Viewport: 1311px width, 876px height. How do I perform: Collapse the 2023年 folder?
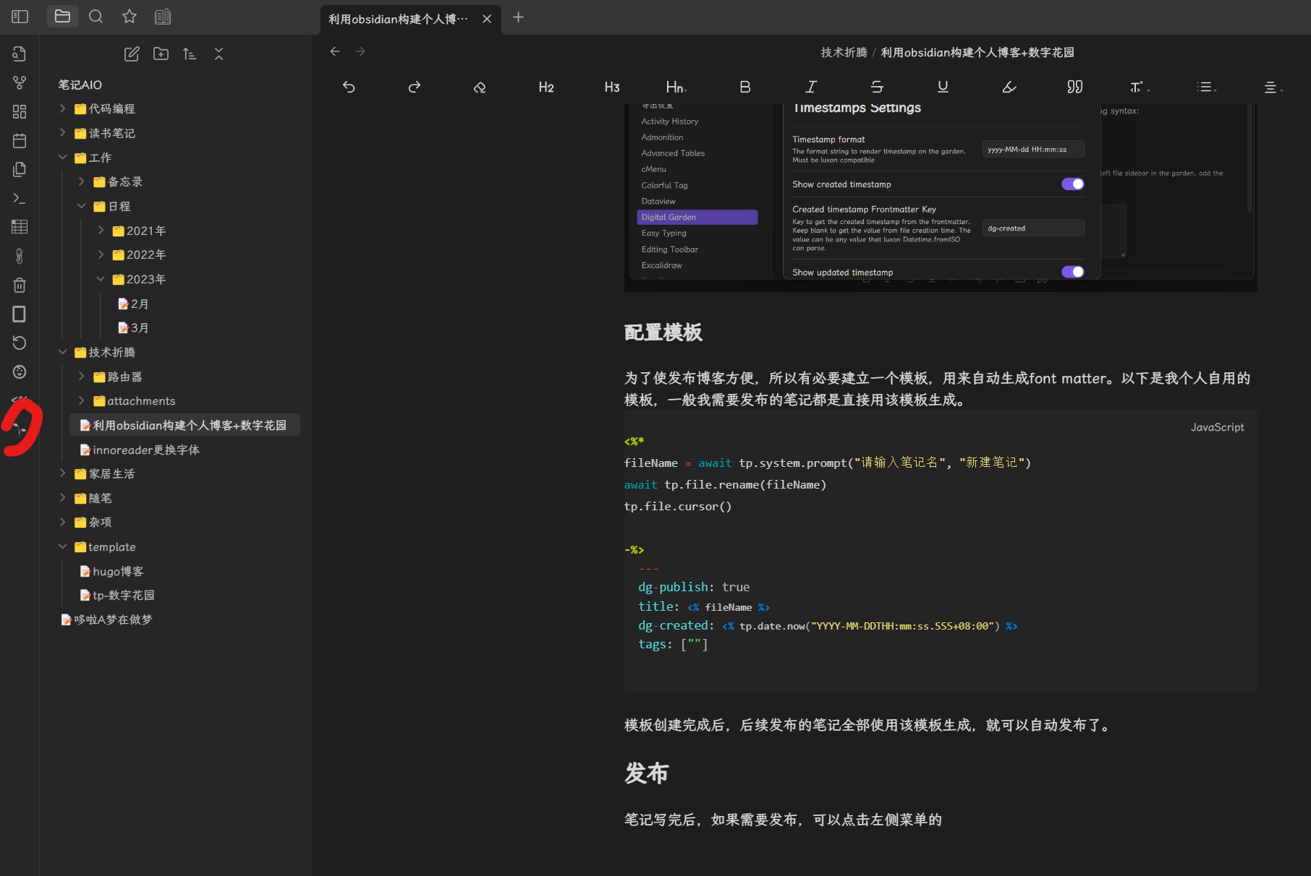(x=101, y=279)
